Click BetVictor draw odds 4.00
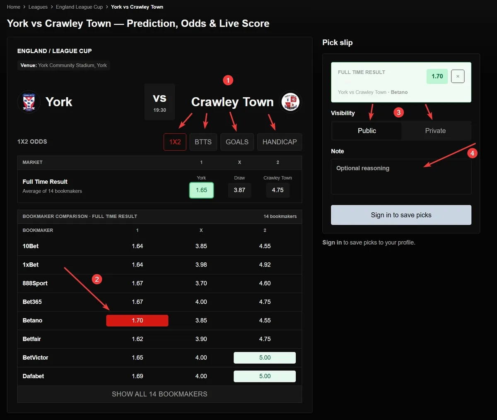 [x=201, y=358]
